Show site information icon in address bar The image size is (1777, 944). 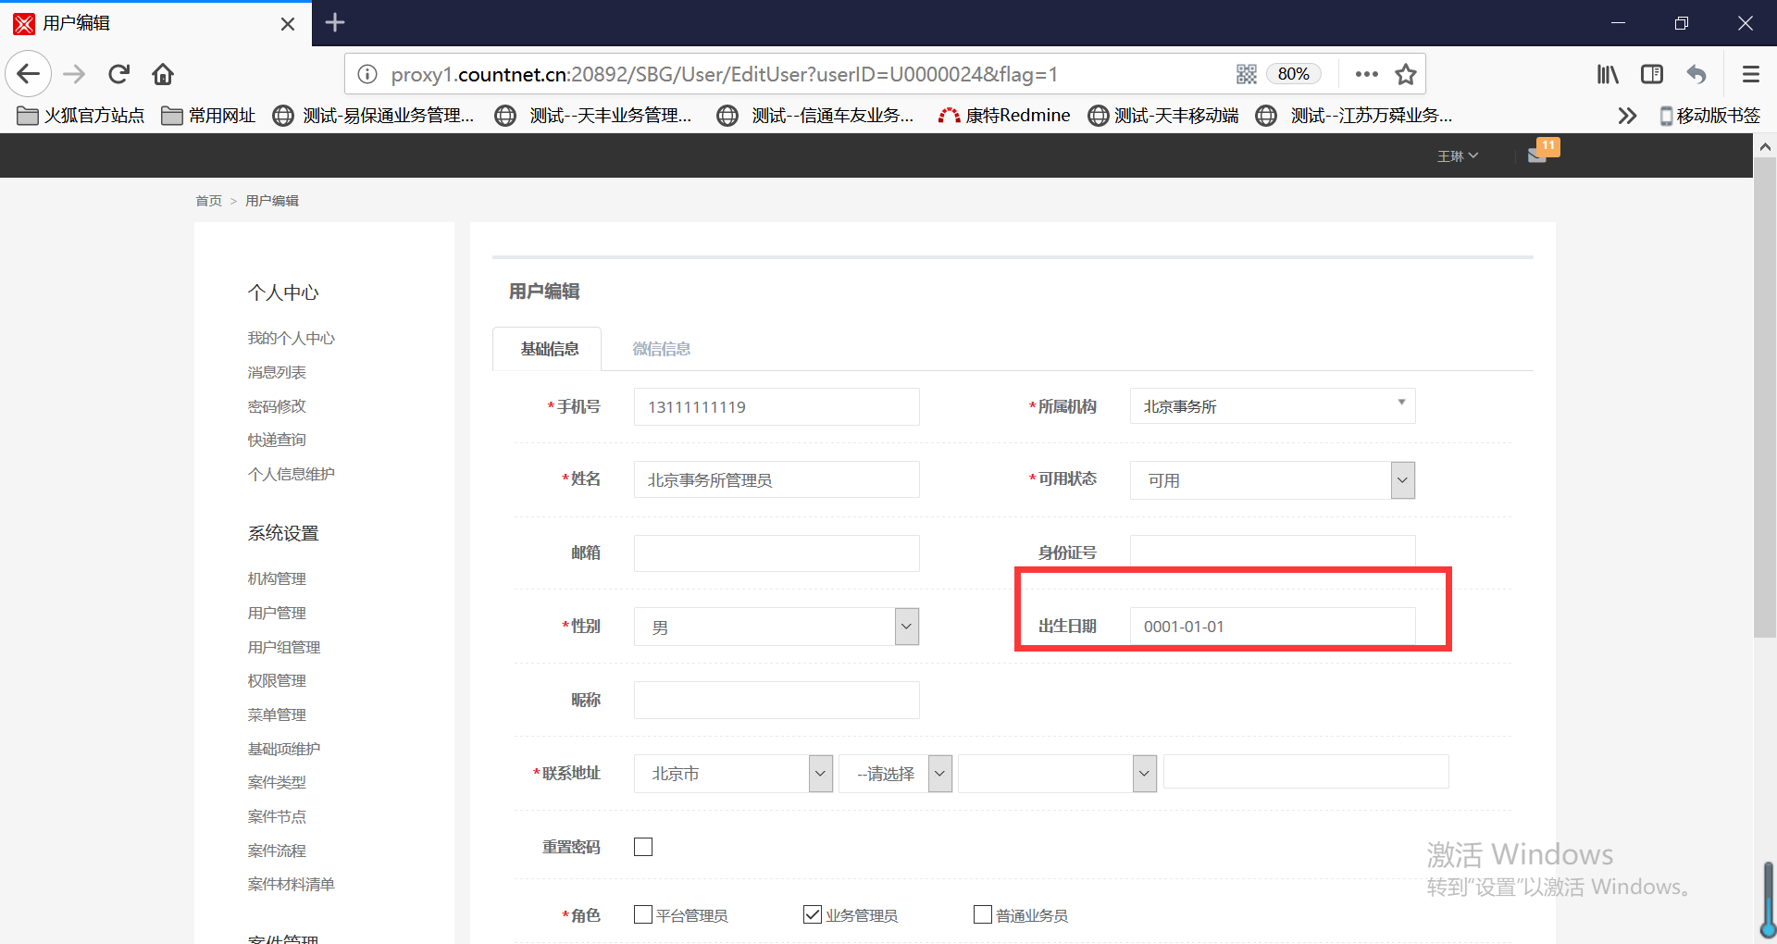[x=367, y=74]
